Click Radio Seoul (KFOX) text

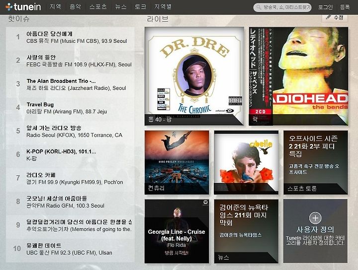pyautogui.click(x=75, y=135)
